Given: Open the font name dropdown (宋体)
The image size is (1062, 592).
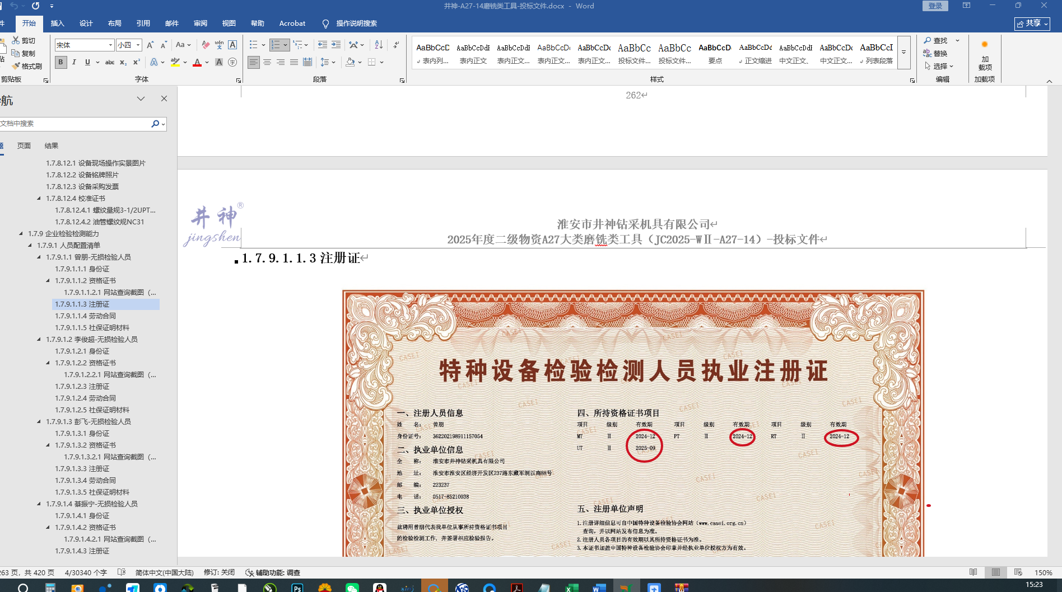Looking at the screenshot, I should pos(110,45).
